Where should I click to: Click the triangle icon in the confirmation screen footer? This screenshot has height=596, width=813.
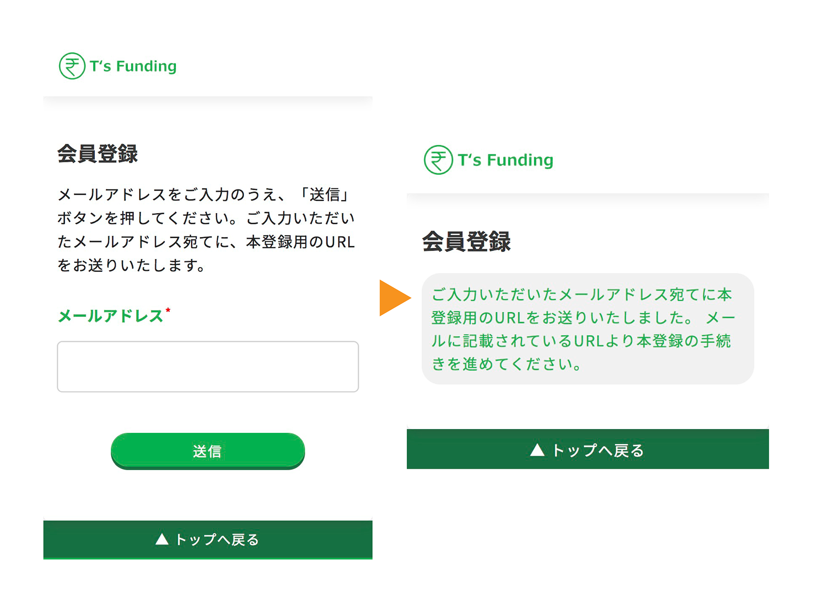537,450
